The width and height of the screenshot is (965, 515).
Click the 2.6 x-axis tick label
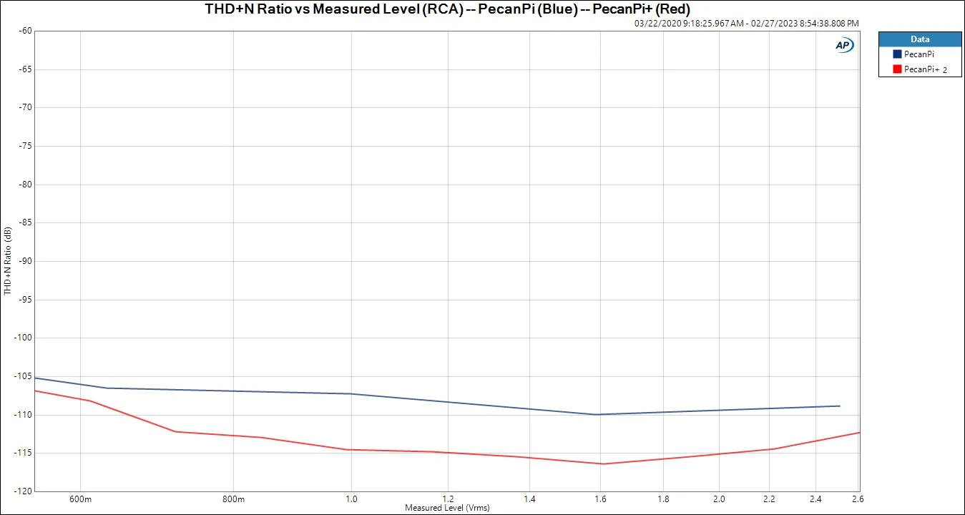click(x=858, y=499)
